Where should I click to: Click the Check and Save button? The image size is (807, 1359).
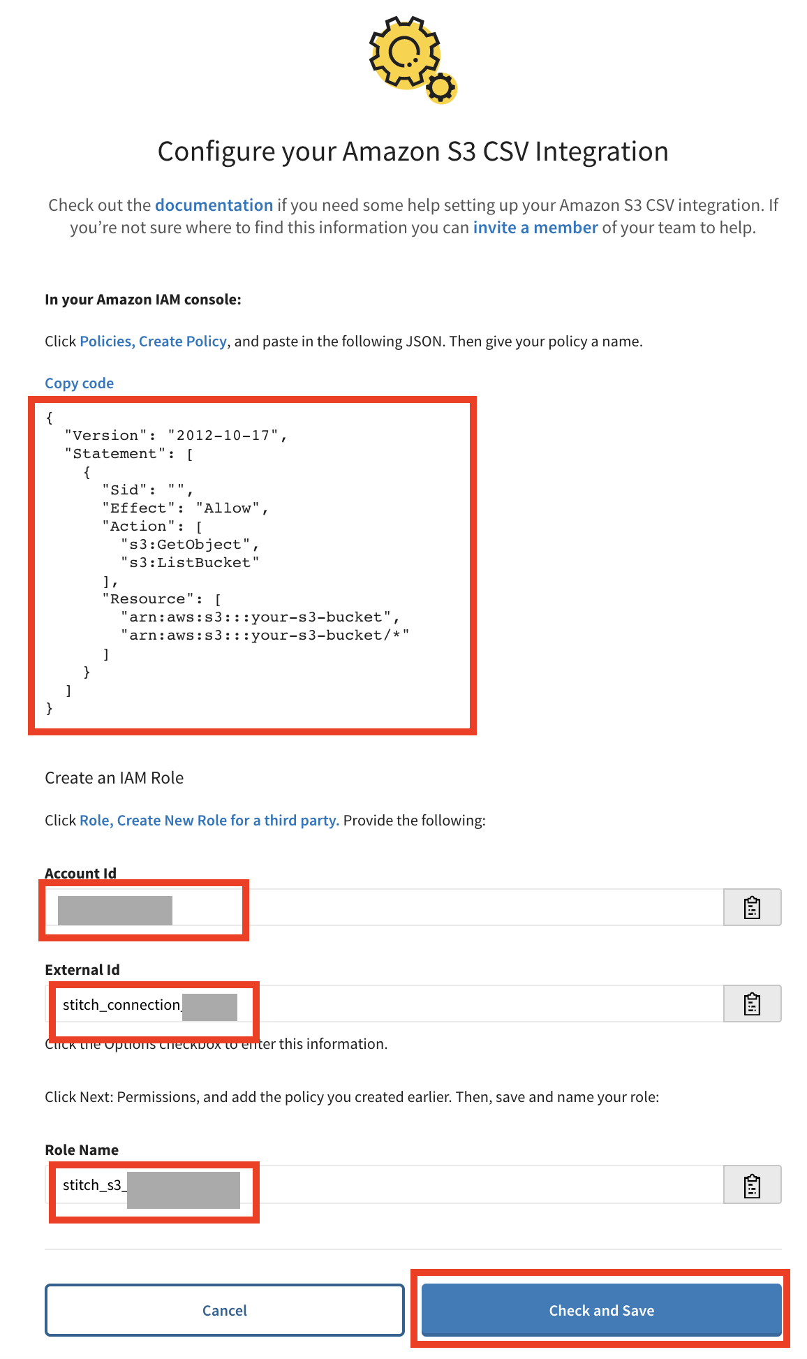602,1310
